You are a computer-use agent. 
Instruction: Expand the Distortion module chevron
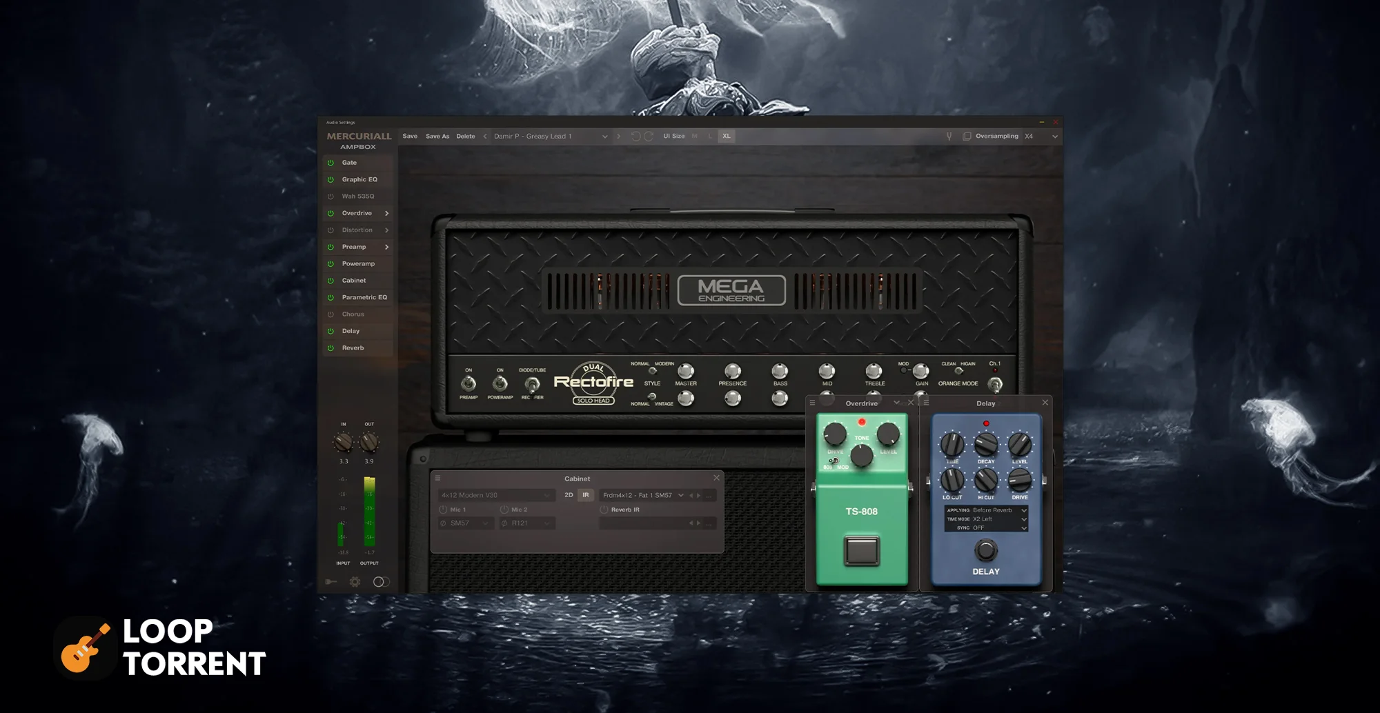coord(386,230)
